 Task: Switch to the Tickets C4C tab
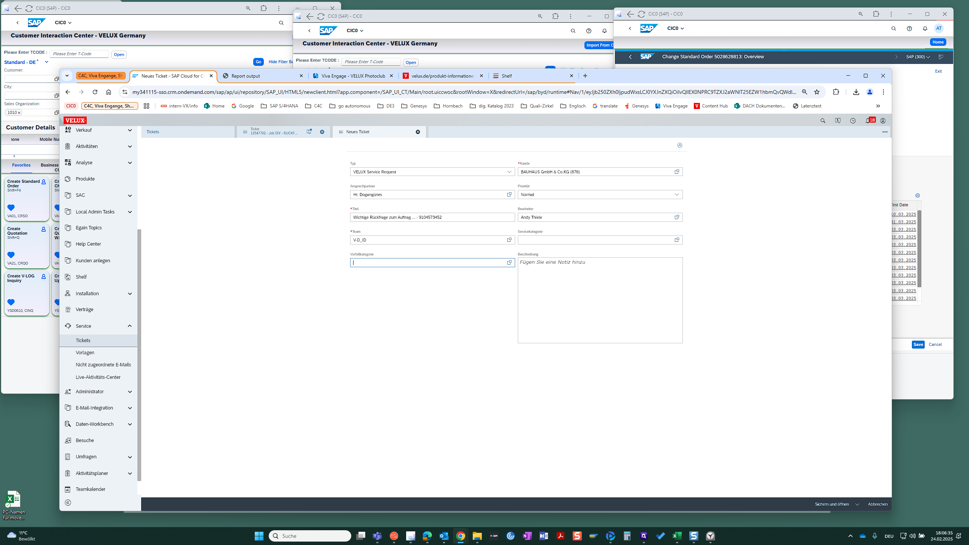pyautogui.click(x=188, y=132)
